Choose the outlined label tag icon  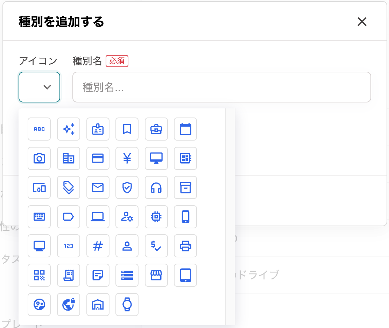point(69,217)
